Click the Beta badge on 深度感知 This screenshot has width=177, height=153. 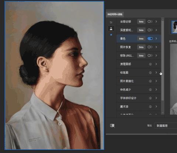(141, 30)
